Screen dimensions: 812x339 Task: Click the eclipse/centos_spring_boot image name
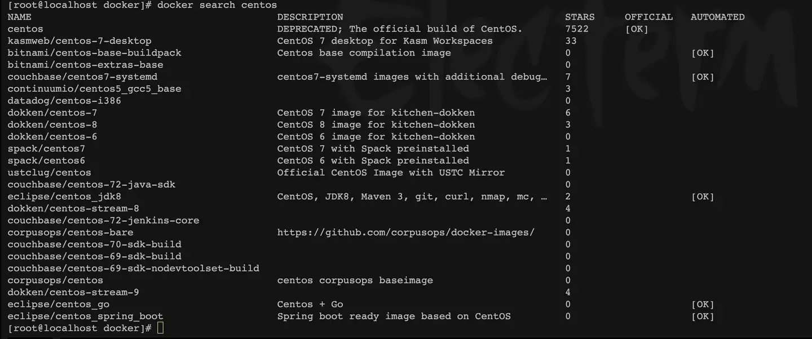(x=85, y=316)
